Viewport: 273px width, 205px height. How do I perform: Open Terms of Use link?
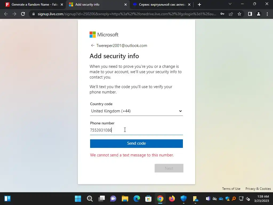(x=231, y=189)
